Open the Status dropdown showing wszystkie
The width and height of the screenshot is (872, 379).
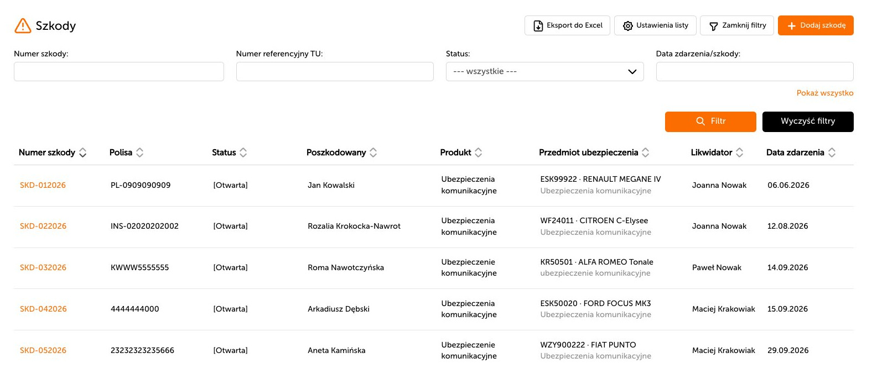pyautogui.click(x=544, y=72)
